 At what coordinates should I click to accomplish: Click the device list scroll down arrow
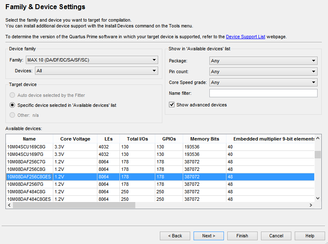tap(318, 198)
